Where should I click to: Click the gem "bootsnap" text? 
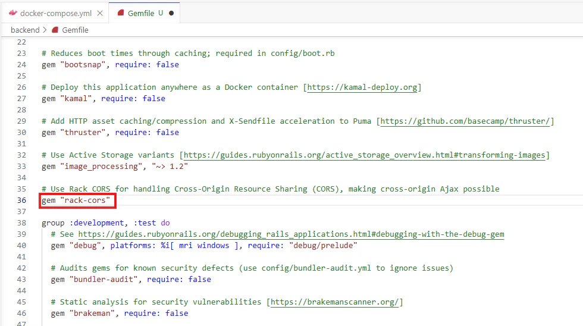[x=74, y=65]
